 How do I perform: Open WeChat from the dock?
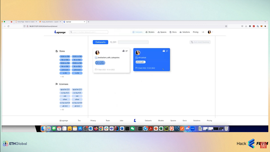point(133,129)
